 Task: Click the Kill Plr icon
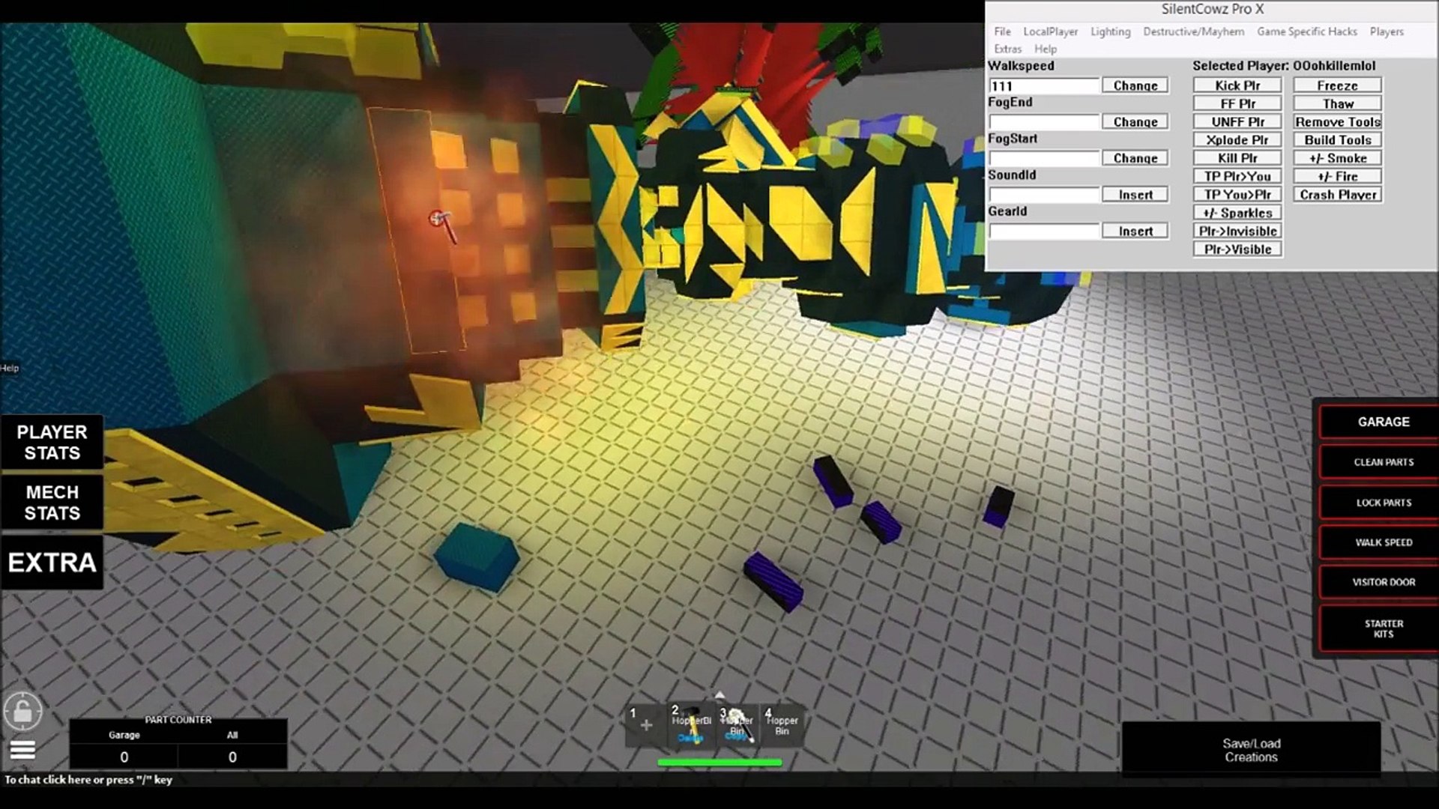click(x=1237, y=158)
